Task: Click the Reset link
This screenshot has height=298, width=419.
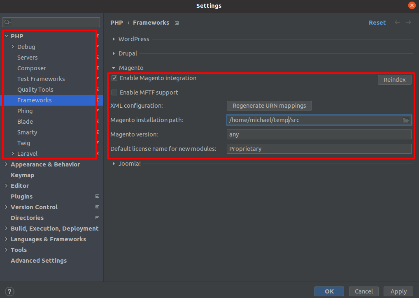Action: coord(377,23)
